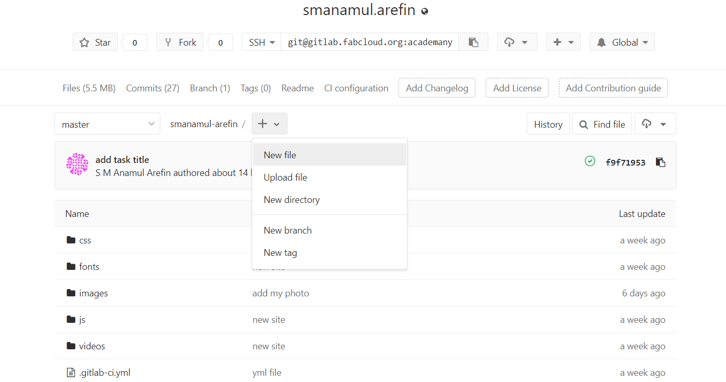Choose New branch in the dropdown

[287, 230]
